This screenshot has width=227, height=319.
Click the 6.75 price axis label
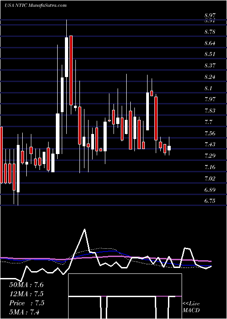click(x=210, y=201)
